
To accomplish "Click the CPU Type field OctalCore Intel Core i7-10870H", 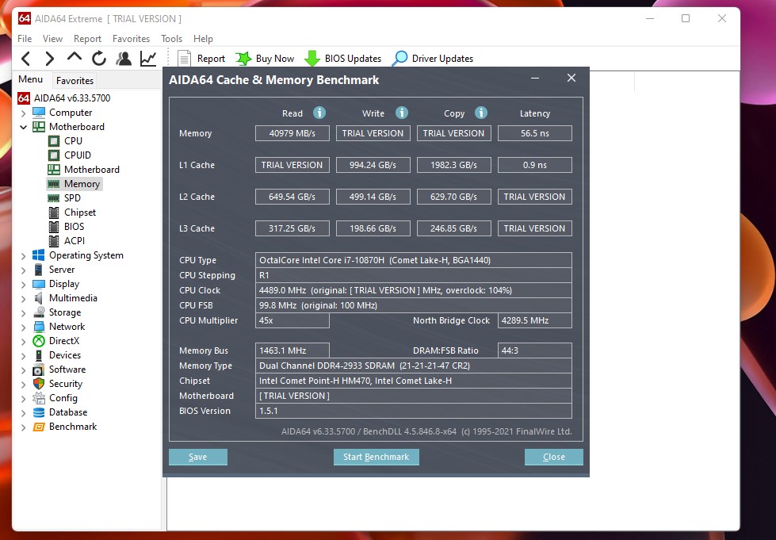I will [413, 260].
